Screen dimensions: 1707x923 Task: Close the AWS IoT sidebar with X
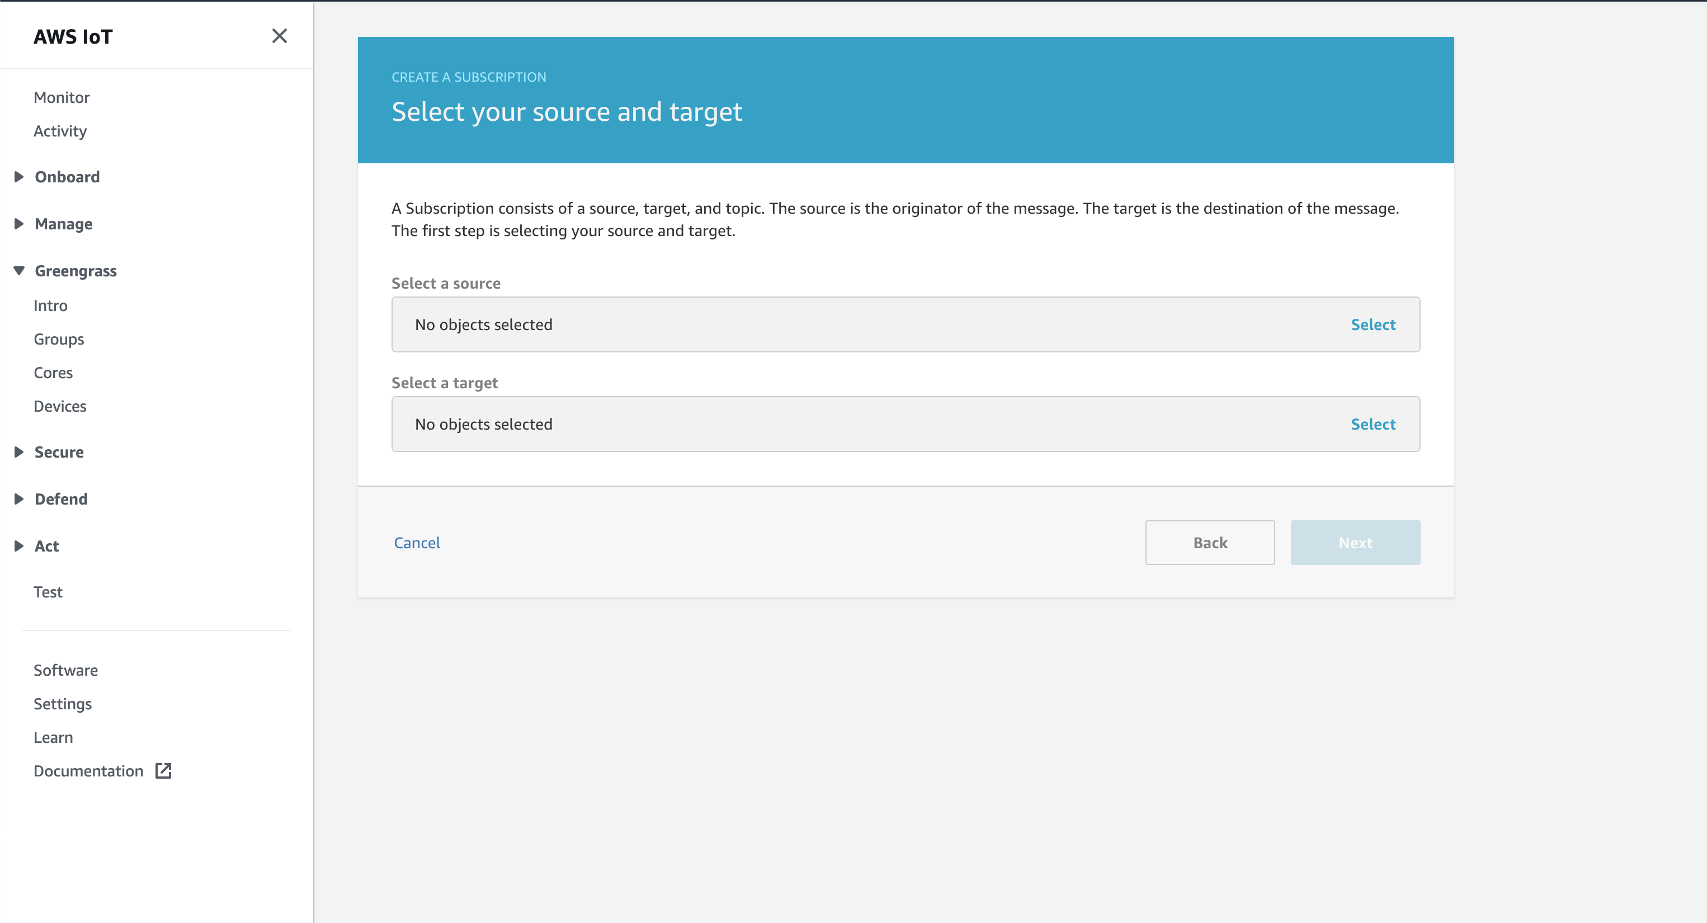pyautogui.click(x=279, y=36)
